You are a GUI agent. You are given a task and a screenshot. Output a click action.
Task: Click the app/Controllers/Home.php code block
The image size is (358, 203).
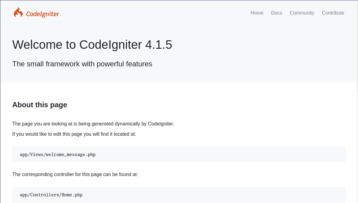point(179,195)
